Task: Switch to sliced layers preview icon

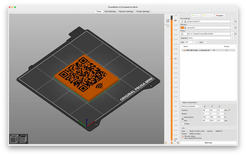Action: [x=23, y=139]
